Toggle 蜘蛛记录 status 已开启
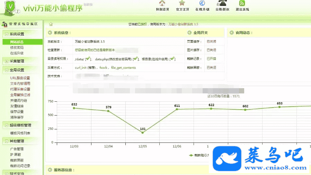Image resolution: width=311 pixels, height=175 pixels. (x=211, y=59)
